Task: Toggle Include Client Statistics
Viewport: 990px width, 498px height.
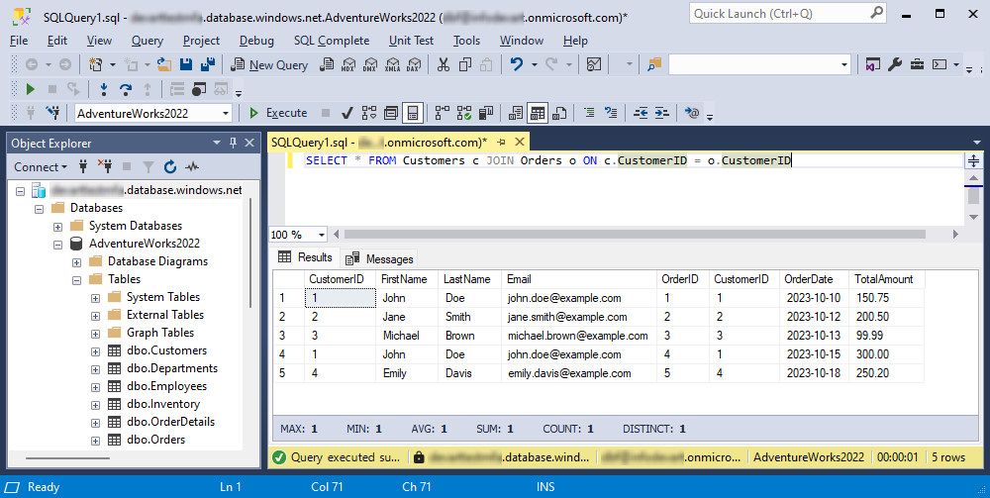Action: tap(485, 113)
